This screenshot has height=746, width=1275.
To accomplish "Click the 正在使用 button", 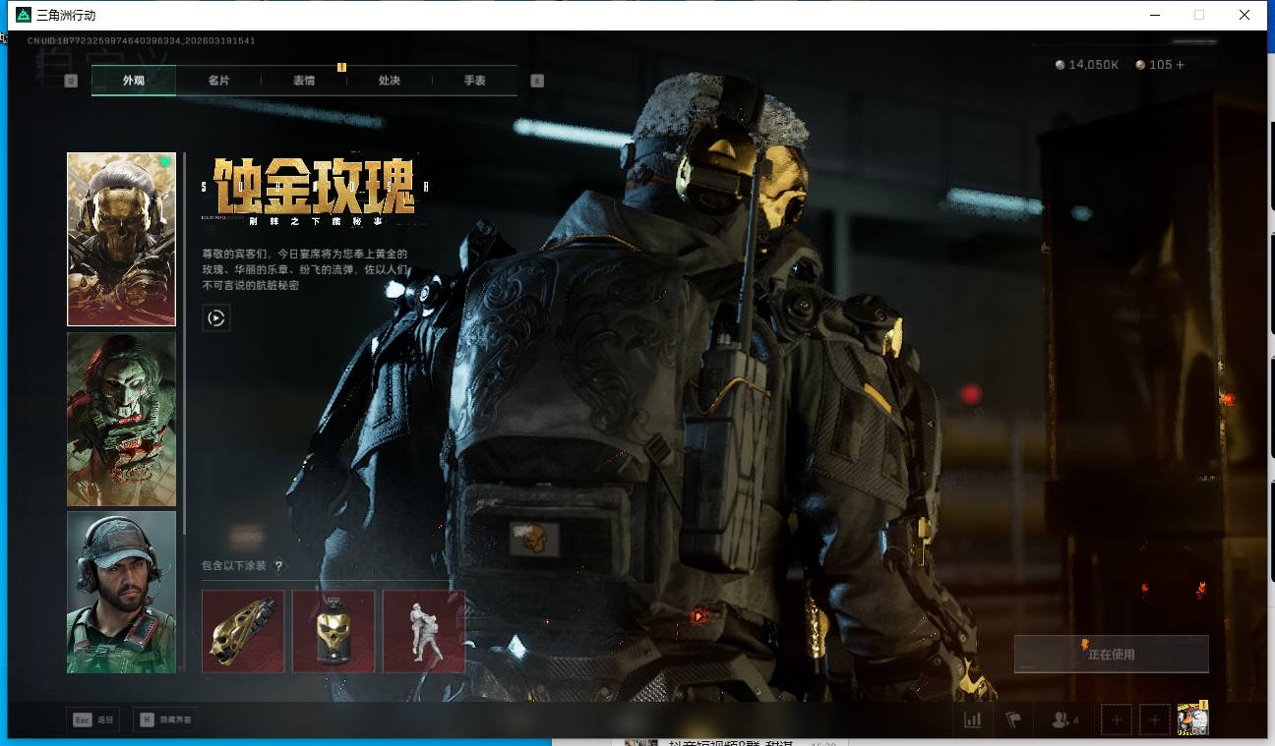I will click(1111, 654).
